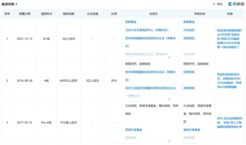Click the 投资方 column header
Image resolution: width=246 pixels, height=145 pixels.
(x=154, y=14)
